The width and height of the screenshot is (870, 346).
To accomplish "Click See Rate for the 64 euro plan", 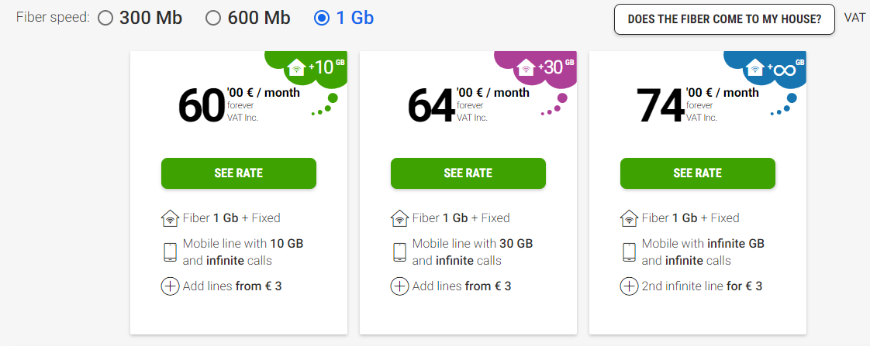I will 468,173.
